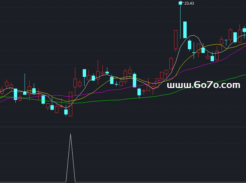Open the www.6o7o.com watermark link
246x183 pixels.
point(203,85)
